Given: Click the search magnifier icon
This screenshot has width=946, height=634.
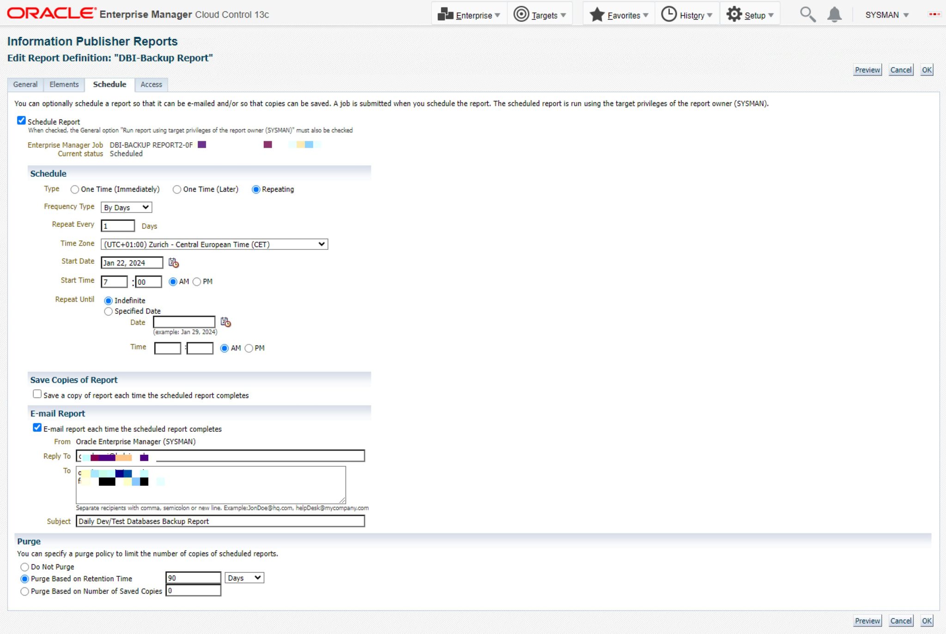Looking at the screenshot, I should coord(807,14).
